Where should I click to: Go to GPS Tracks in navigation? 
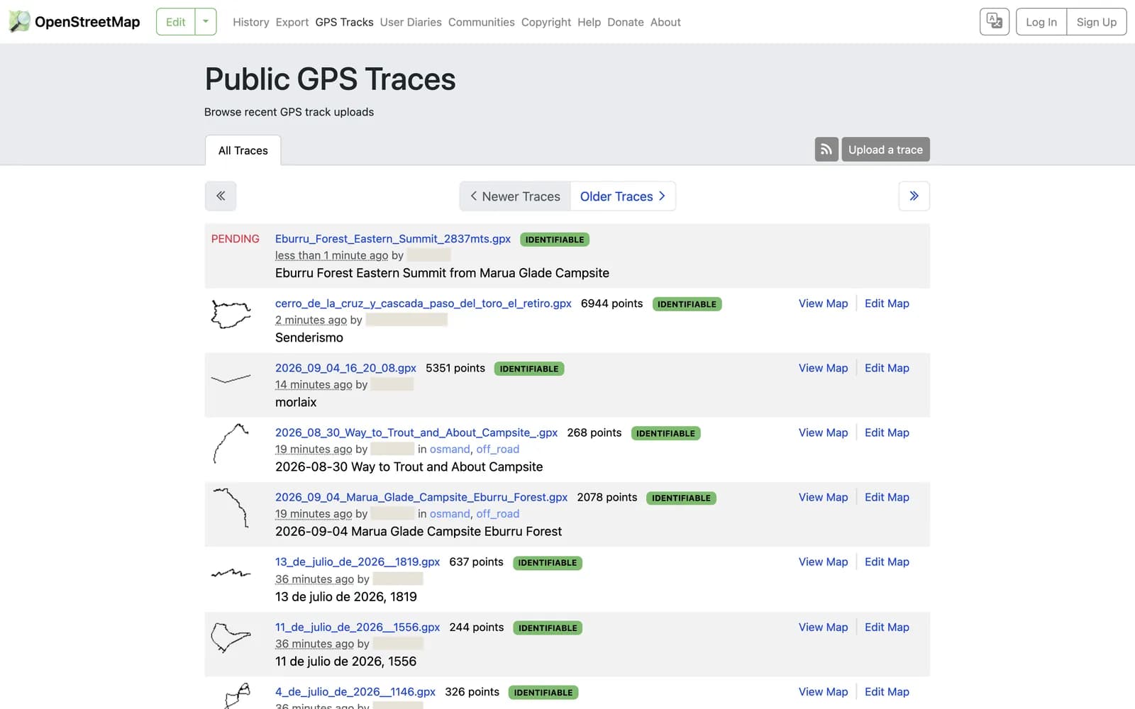pos(344,22)
